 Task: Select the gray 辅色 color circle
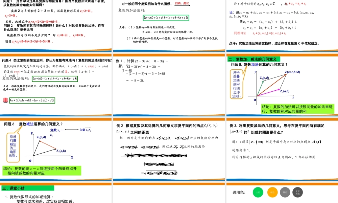(285, 192)
